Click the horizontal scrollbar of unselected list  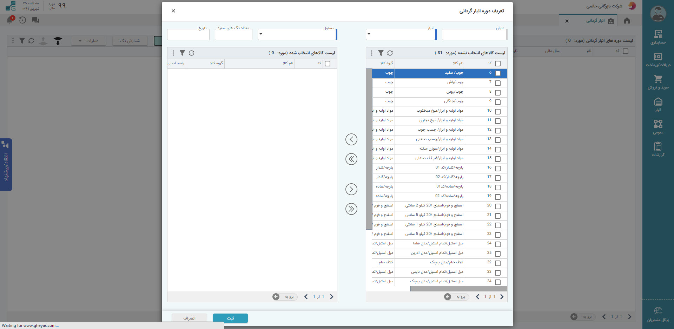point(458,289)
